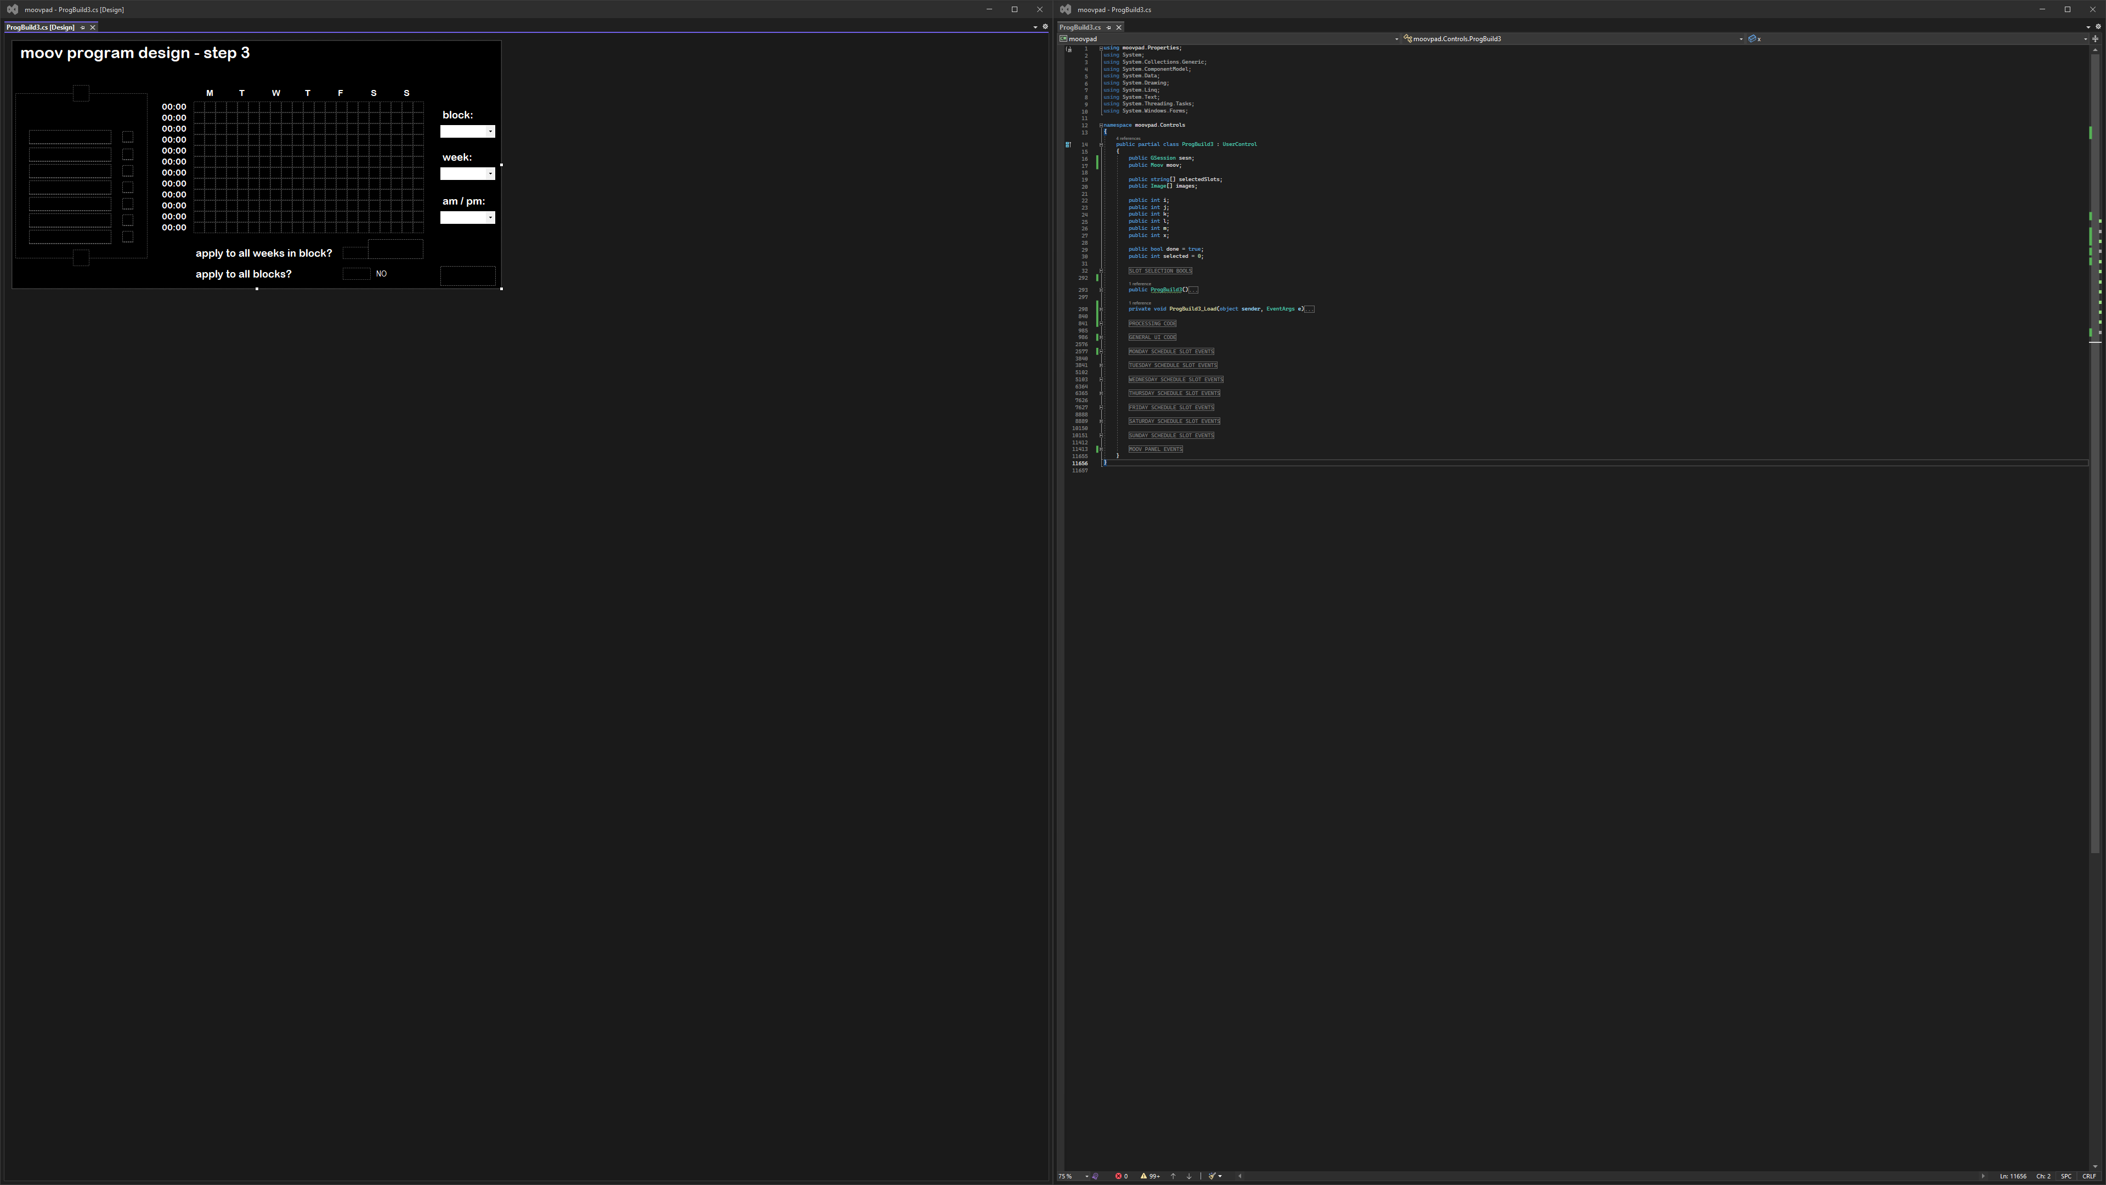Expand WEDNESDAY SCHEDULE SLOT EVENTS region
The width and height of the screenshot is (2106, 1185).
[1101, 380]
